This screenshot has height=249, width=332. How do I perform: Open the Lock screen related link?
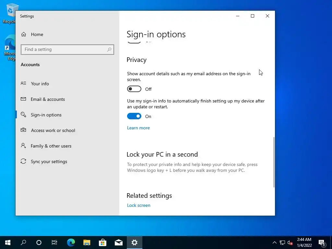coord(139,205)
